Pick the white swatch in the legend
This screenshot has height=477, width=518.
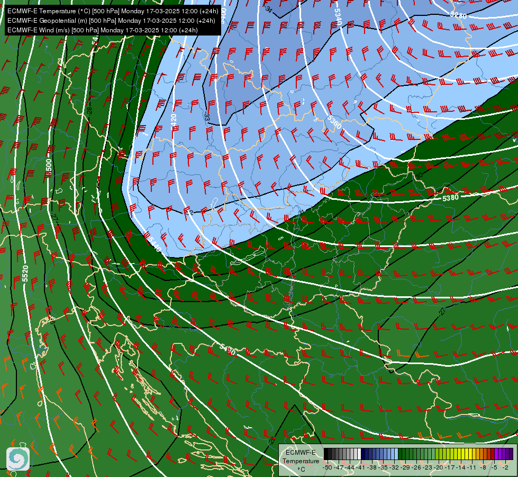[x=359, y=454]
